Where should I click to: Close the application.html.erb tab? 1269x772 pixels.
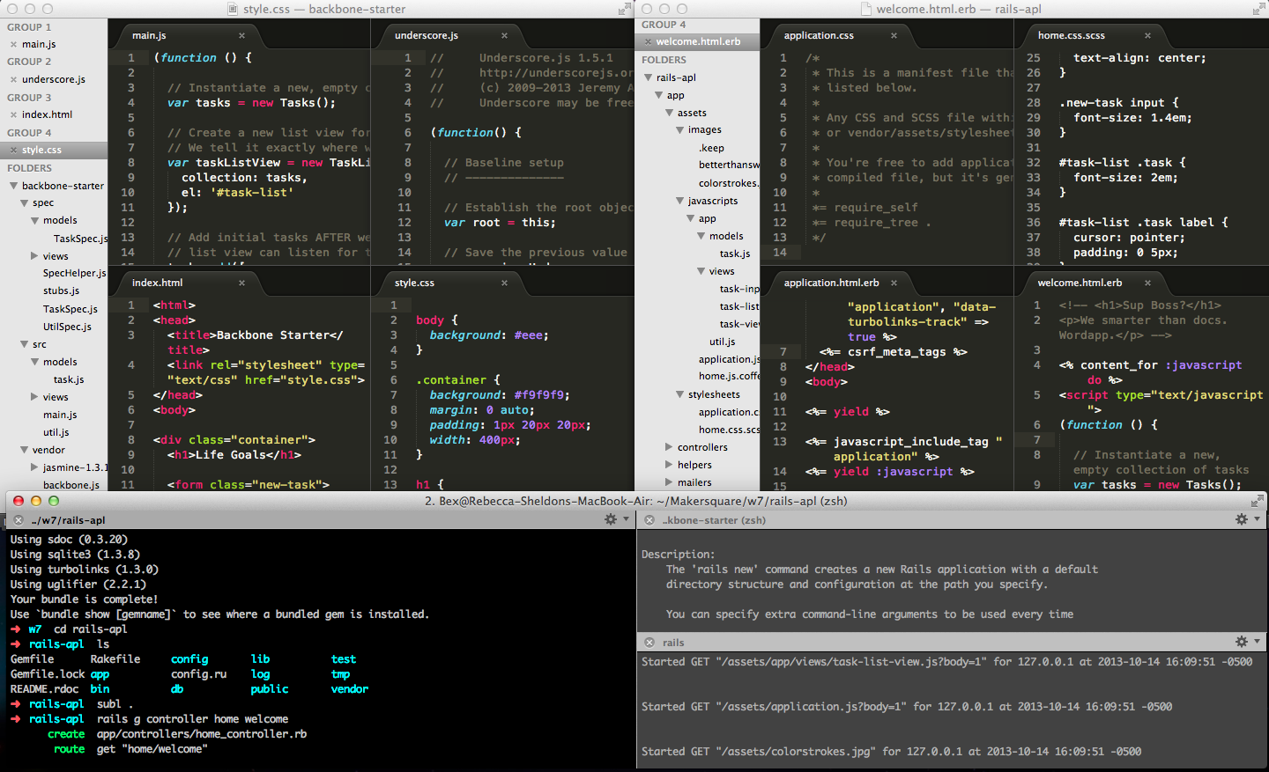tap(894, 283)
